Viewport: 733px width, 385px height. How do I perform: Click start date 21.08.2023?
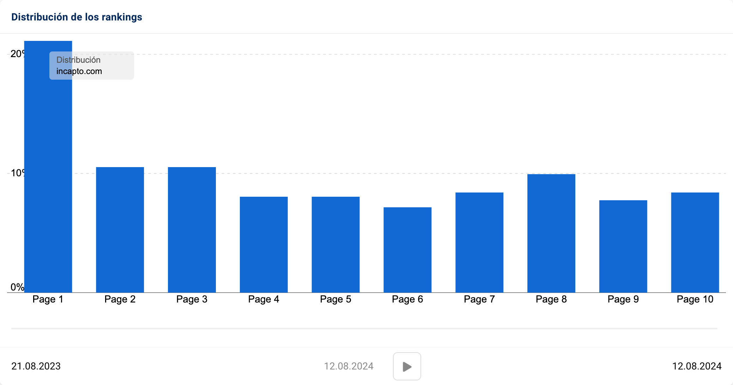tap(36, 366)
